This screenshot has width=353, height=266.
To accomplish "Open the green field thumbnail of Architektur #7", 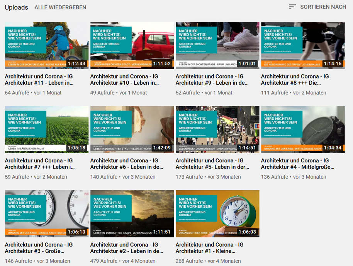I will (x=47, y=130).
